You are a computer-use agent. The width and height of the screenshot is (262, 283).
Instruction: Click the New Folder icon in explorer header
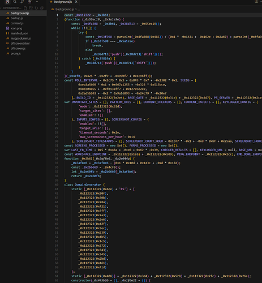(x=31, y=8)
